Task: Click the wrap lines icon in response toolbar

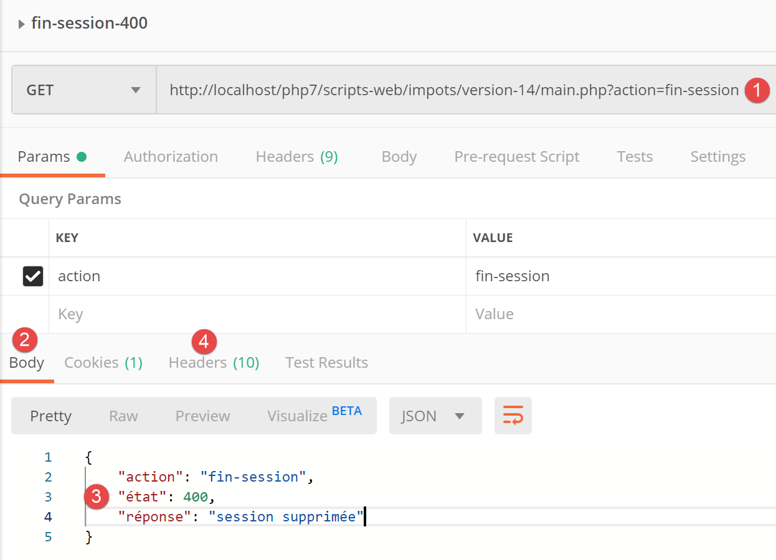Action: coord(513,416)
